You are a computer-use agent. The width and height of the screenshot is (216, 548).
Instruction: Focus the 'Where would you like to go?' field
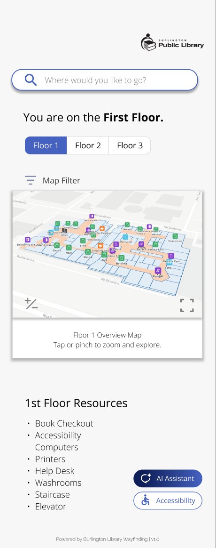coord(105,80)
